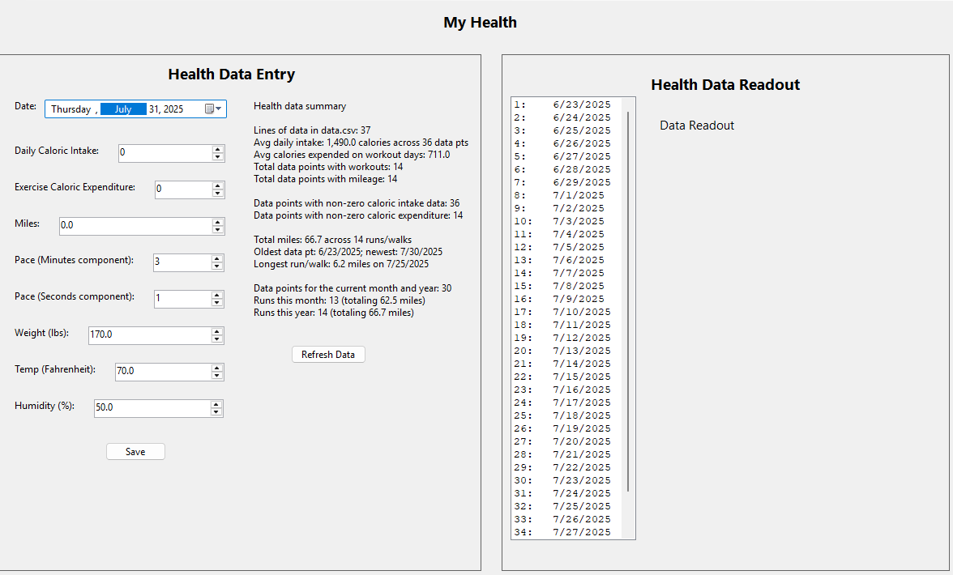Decrease Exercise Caloric Expenditure value
953x575 pixels.
(x=217, y=193)
